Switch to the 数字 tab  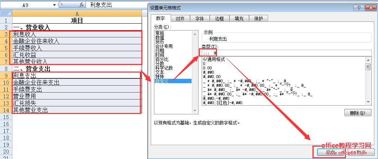(x=161, y=18)
